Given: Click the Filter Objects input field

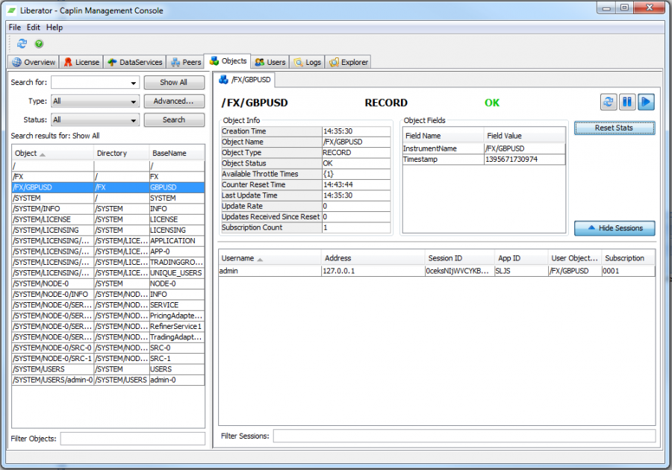Looking at the screenshot, I should (x=132, y=439).
